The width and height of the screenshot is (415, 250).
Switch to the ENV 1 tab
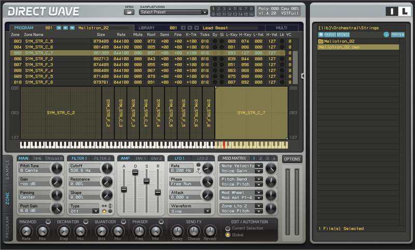[x=141, y=158]
